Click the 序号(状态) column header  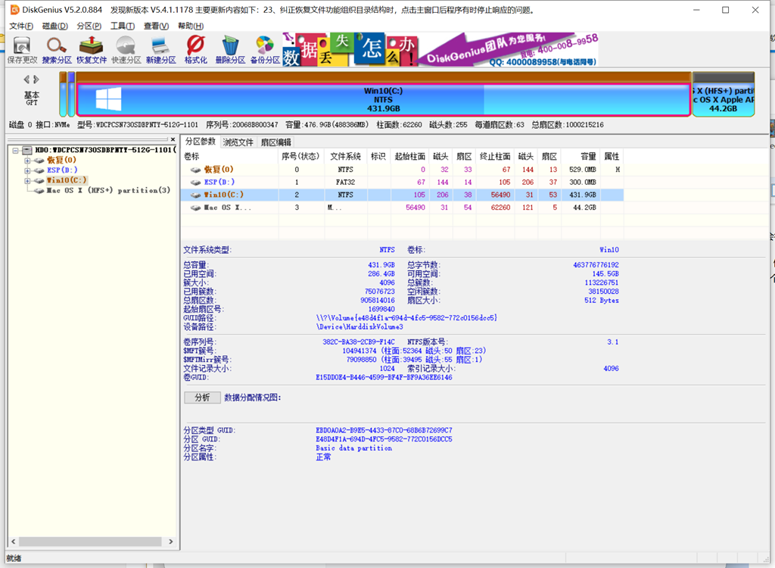tap(301, 156)
